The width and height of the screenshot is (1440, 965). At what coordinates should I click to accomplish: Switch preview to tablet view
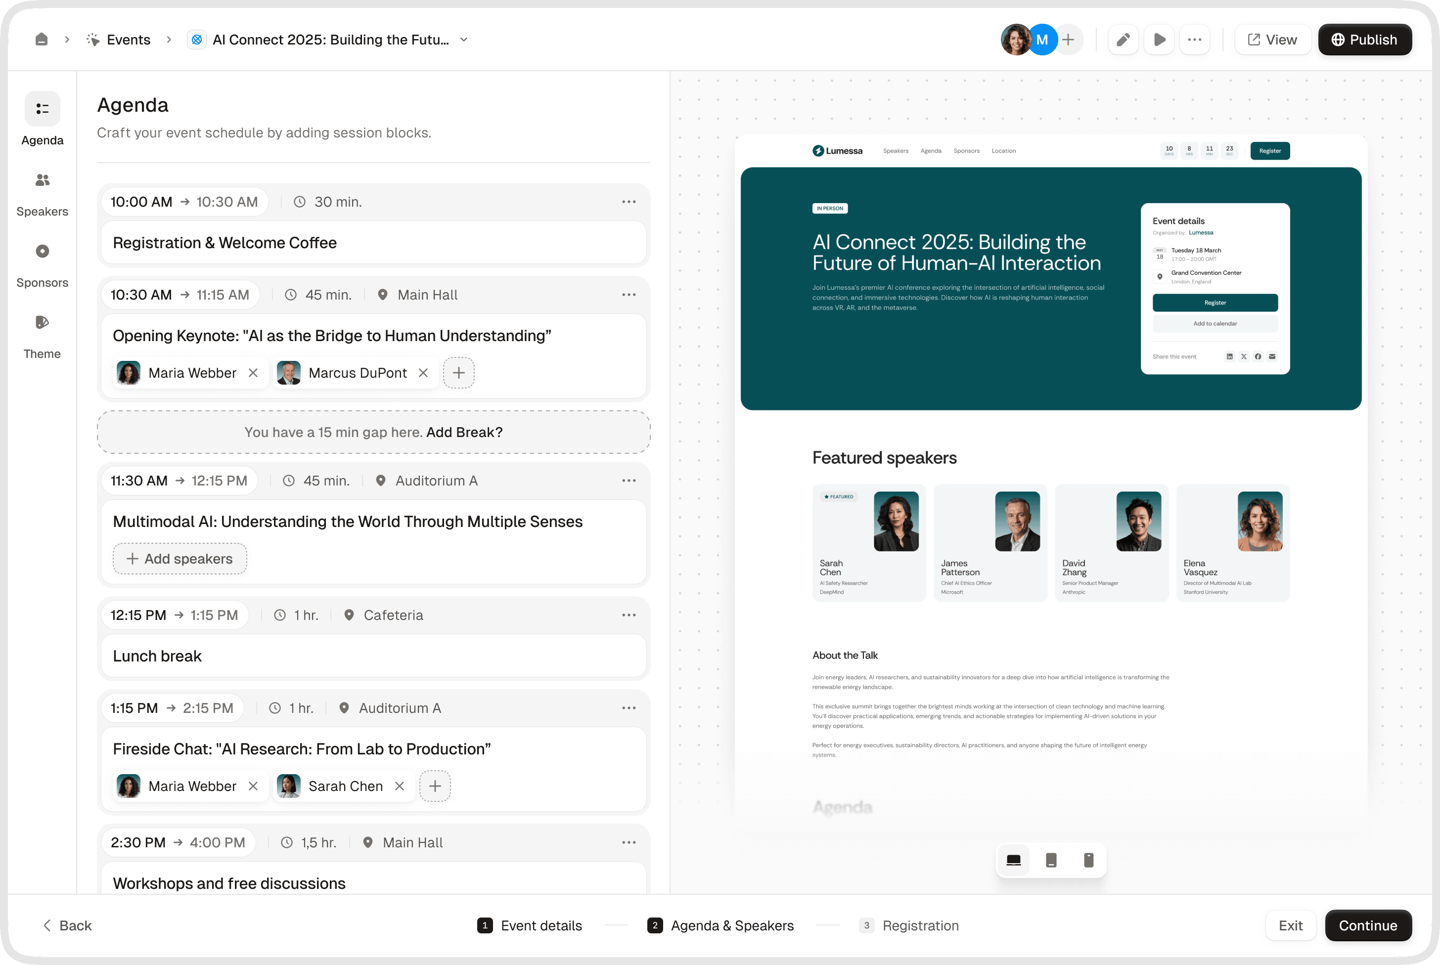pos(1051,860)
